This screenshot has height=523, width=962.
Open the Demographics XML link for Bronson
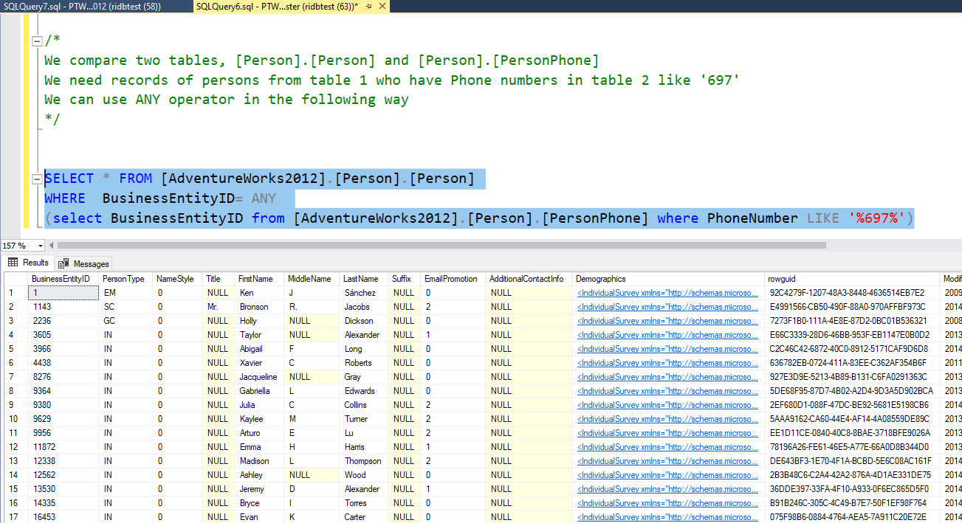tap(667, 307)
